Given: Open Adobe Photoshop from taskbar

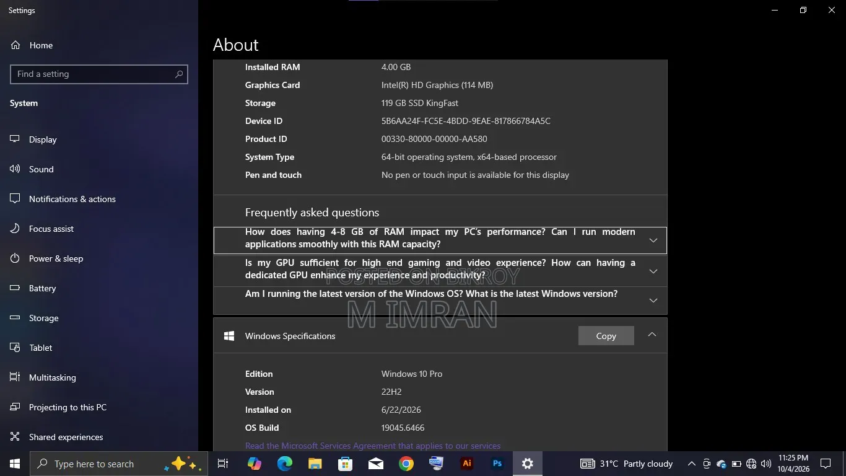Looking at the screenshot, I should click(x=497, y=464).
